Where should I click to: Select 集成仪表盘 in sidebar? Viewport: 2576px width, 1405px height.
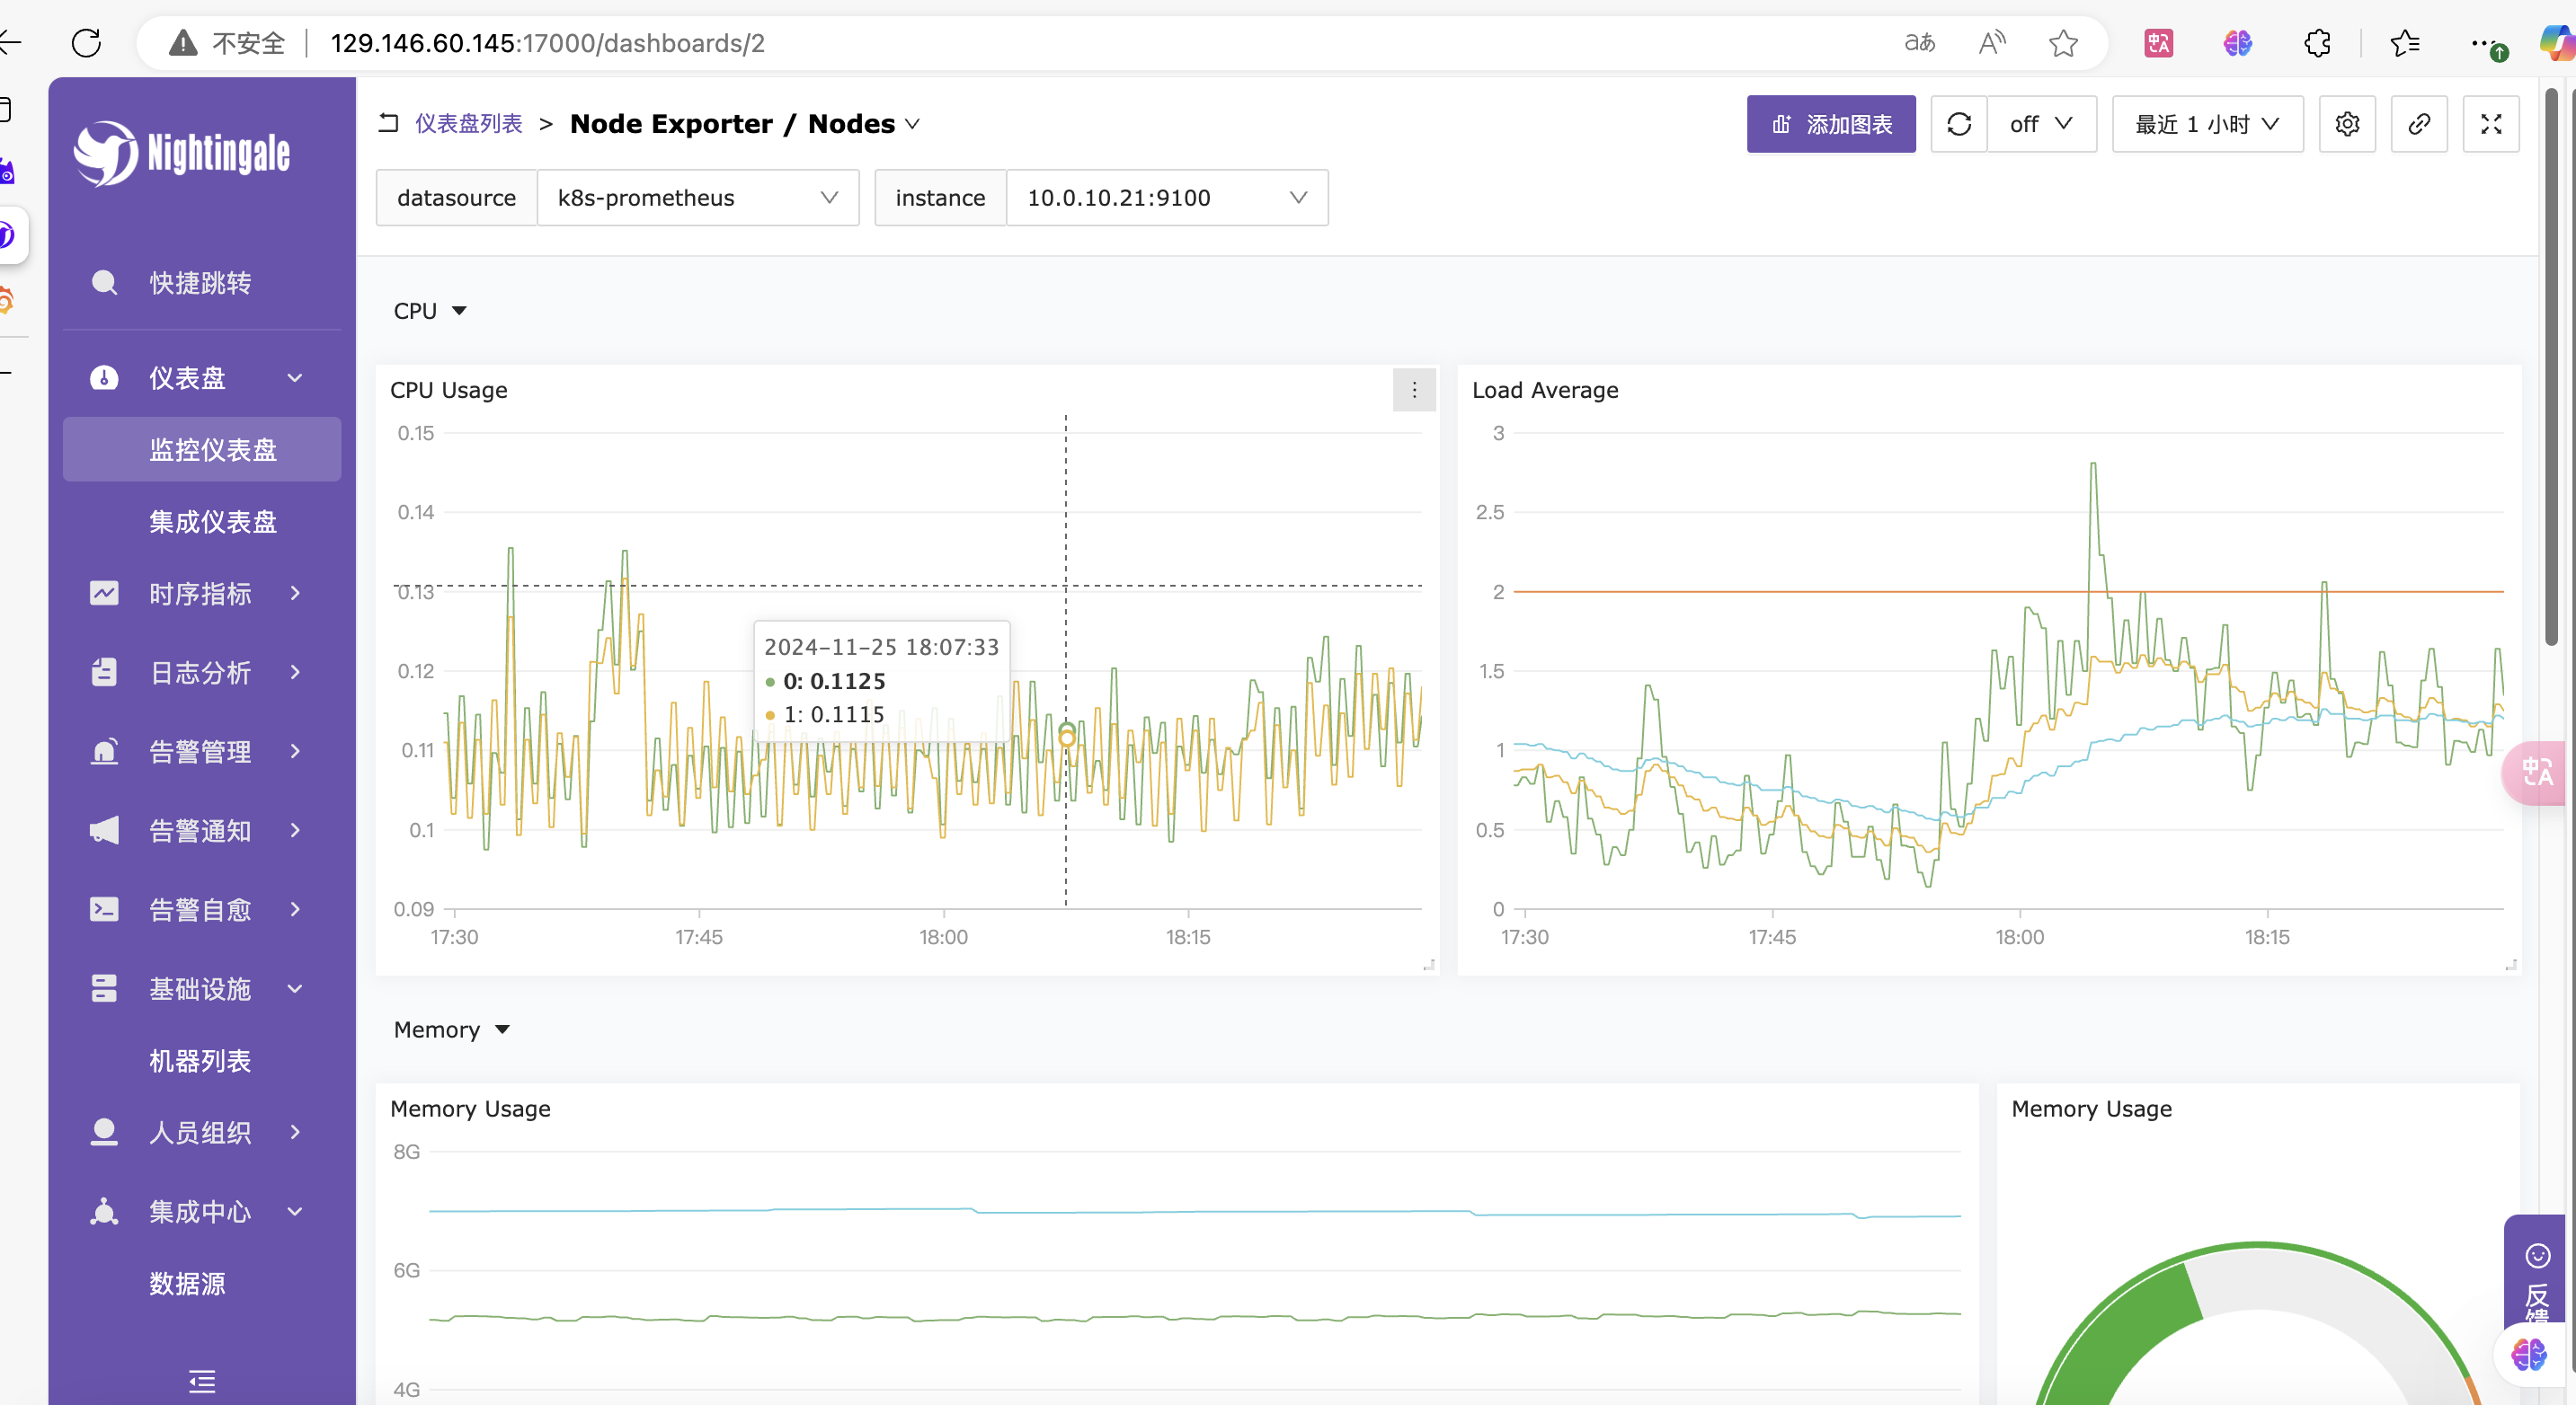coord(212,522)
